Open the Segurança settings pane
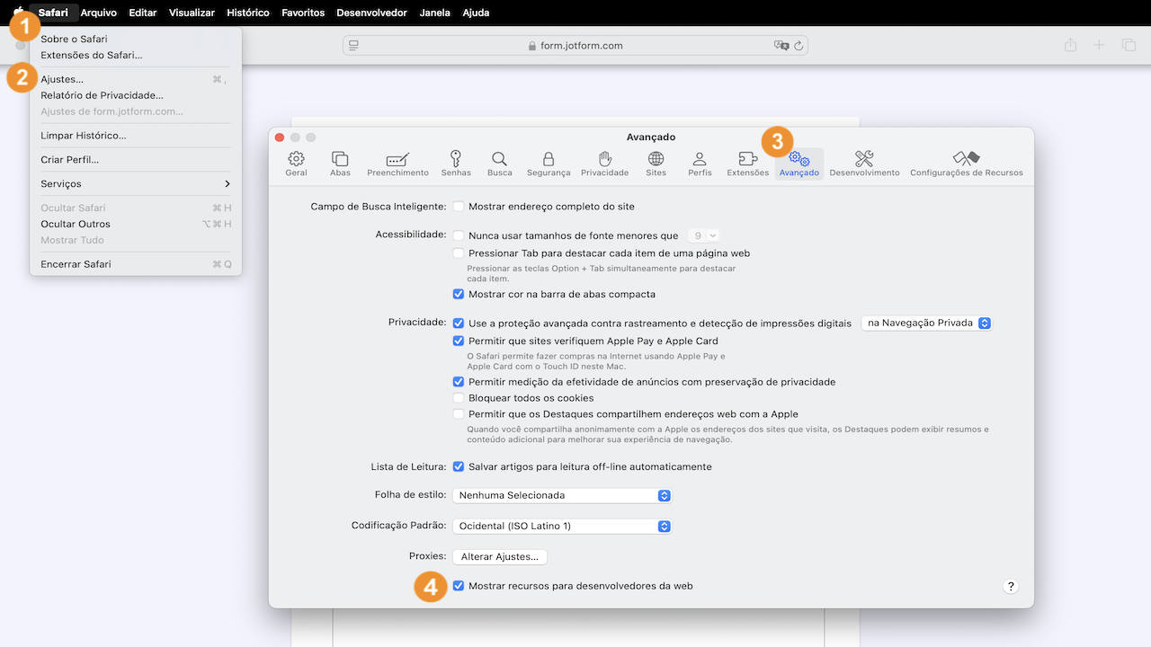This screenshot has height=647, width=1151. pos(549,164)
